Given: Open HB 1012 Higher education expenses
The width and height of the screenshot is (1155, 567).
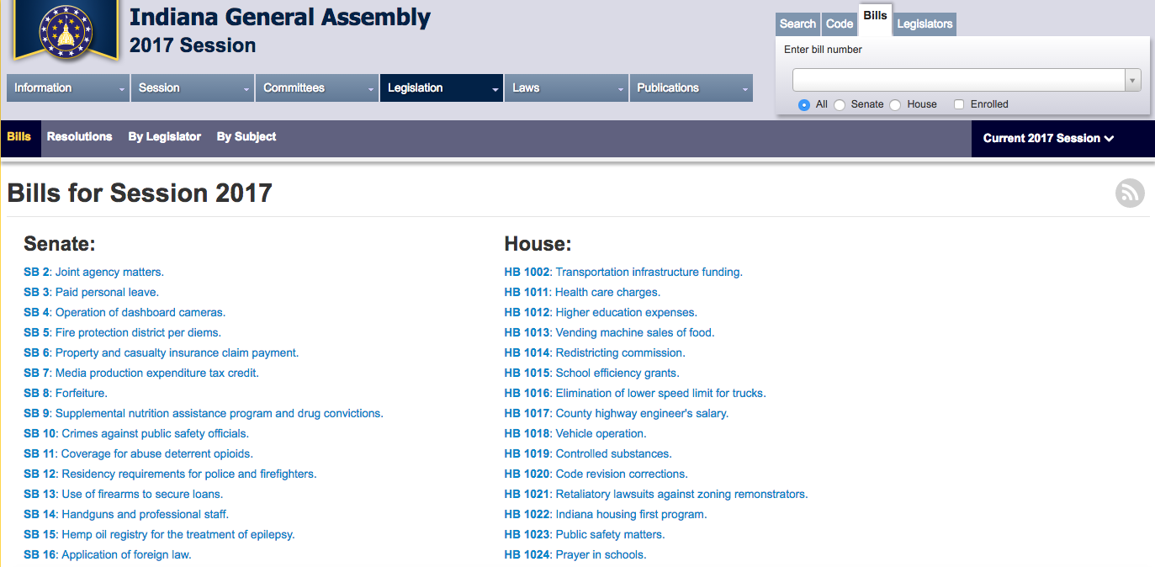Looking at the screenshot, I should (x=601, y=313).
